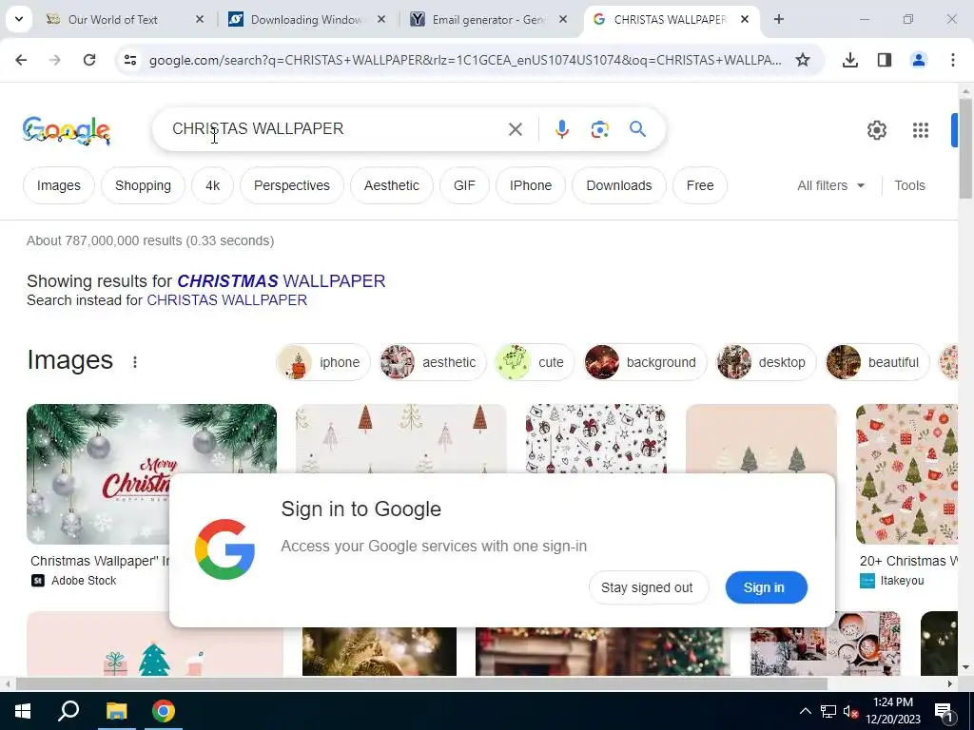The height and width of the screenshot is (730, 974).
Task: Open the Chrome tab search dropdown
Action: point(19,19)
